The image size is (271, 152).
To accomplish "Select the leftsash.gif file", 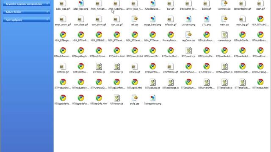I will pos(171,19).
